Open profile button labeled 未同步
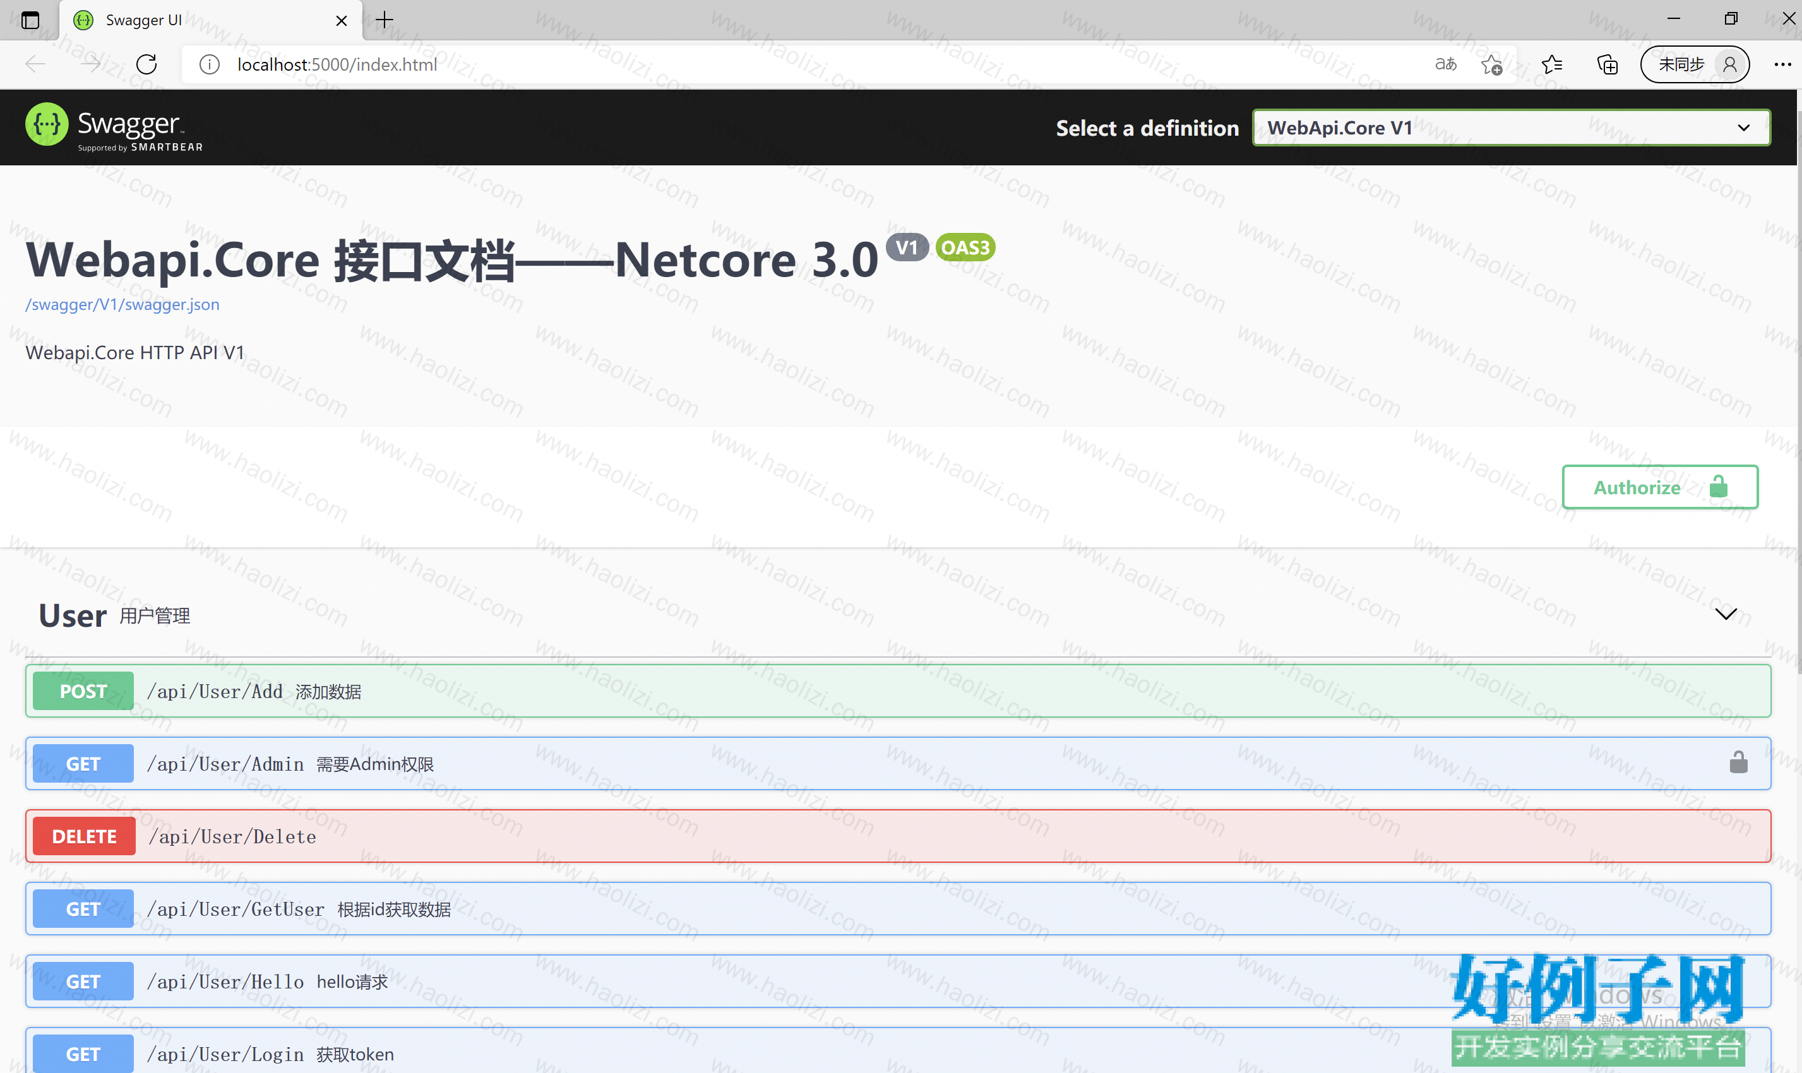 coord(1694,64)
